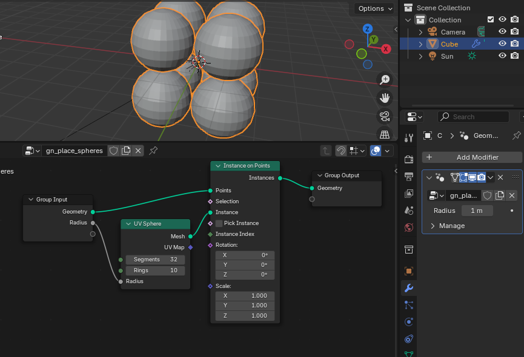Open the Render properties tab
The width and height of the screenshot is (524, 357).
tap(409, 159)
